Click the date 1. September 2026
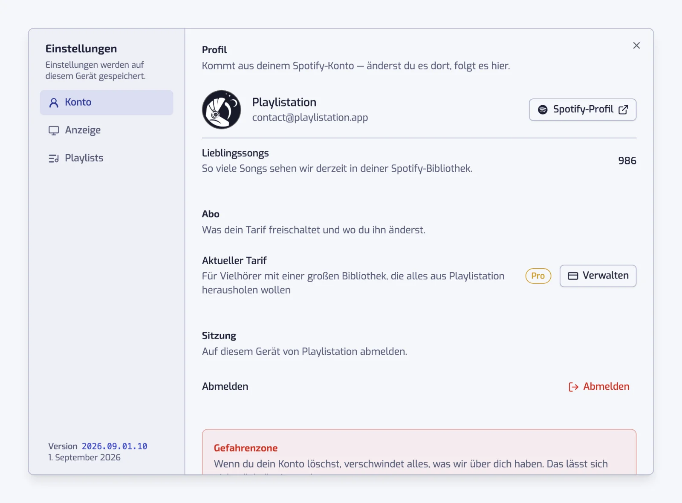Viewport: 682px width, 503px height. (84, 457)
